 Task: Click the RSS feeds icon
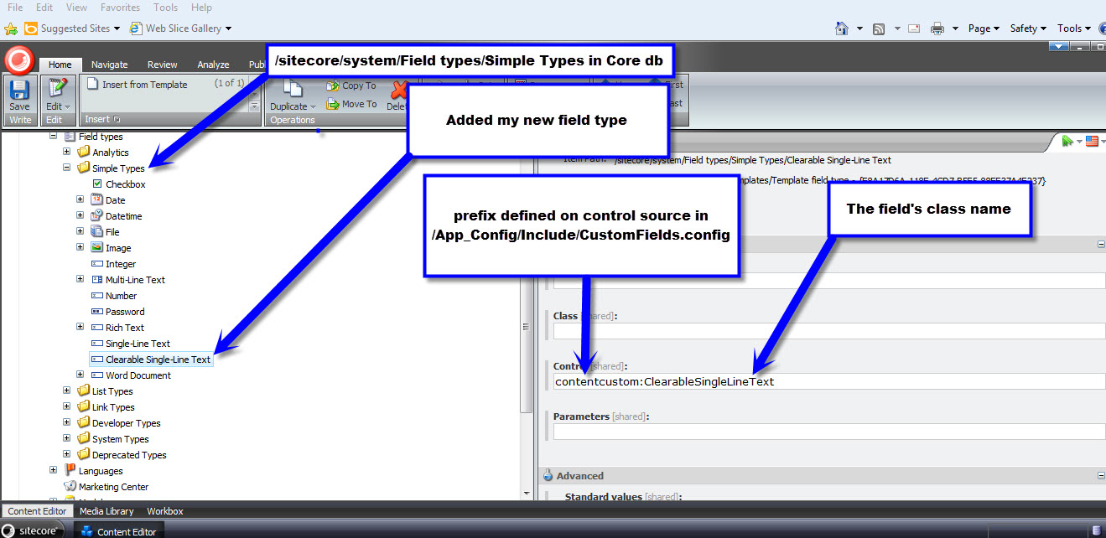click(879, 28)
